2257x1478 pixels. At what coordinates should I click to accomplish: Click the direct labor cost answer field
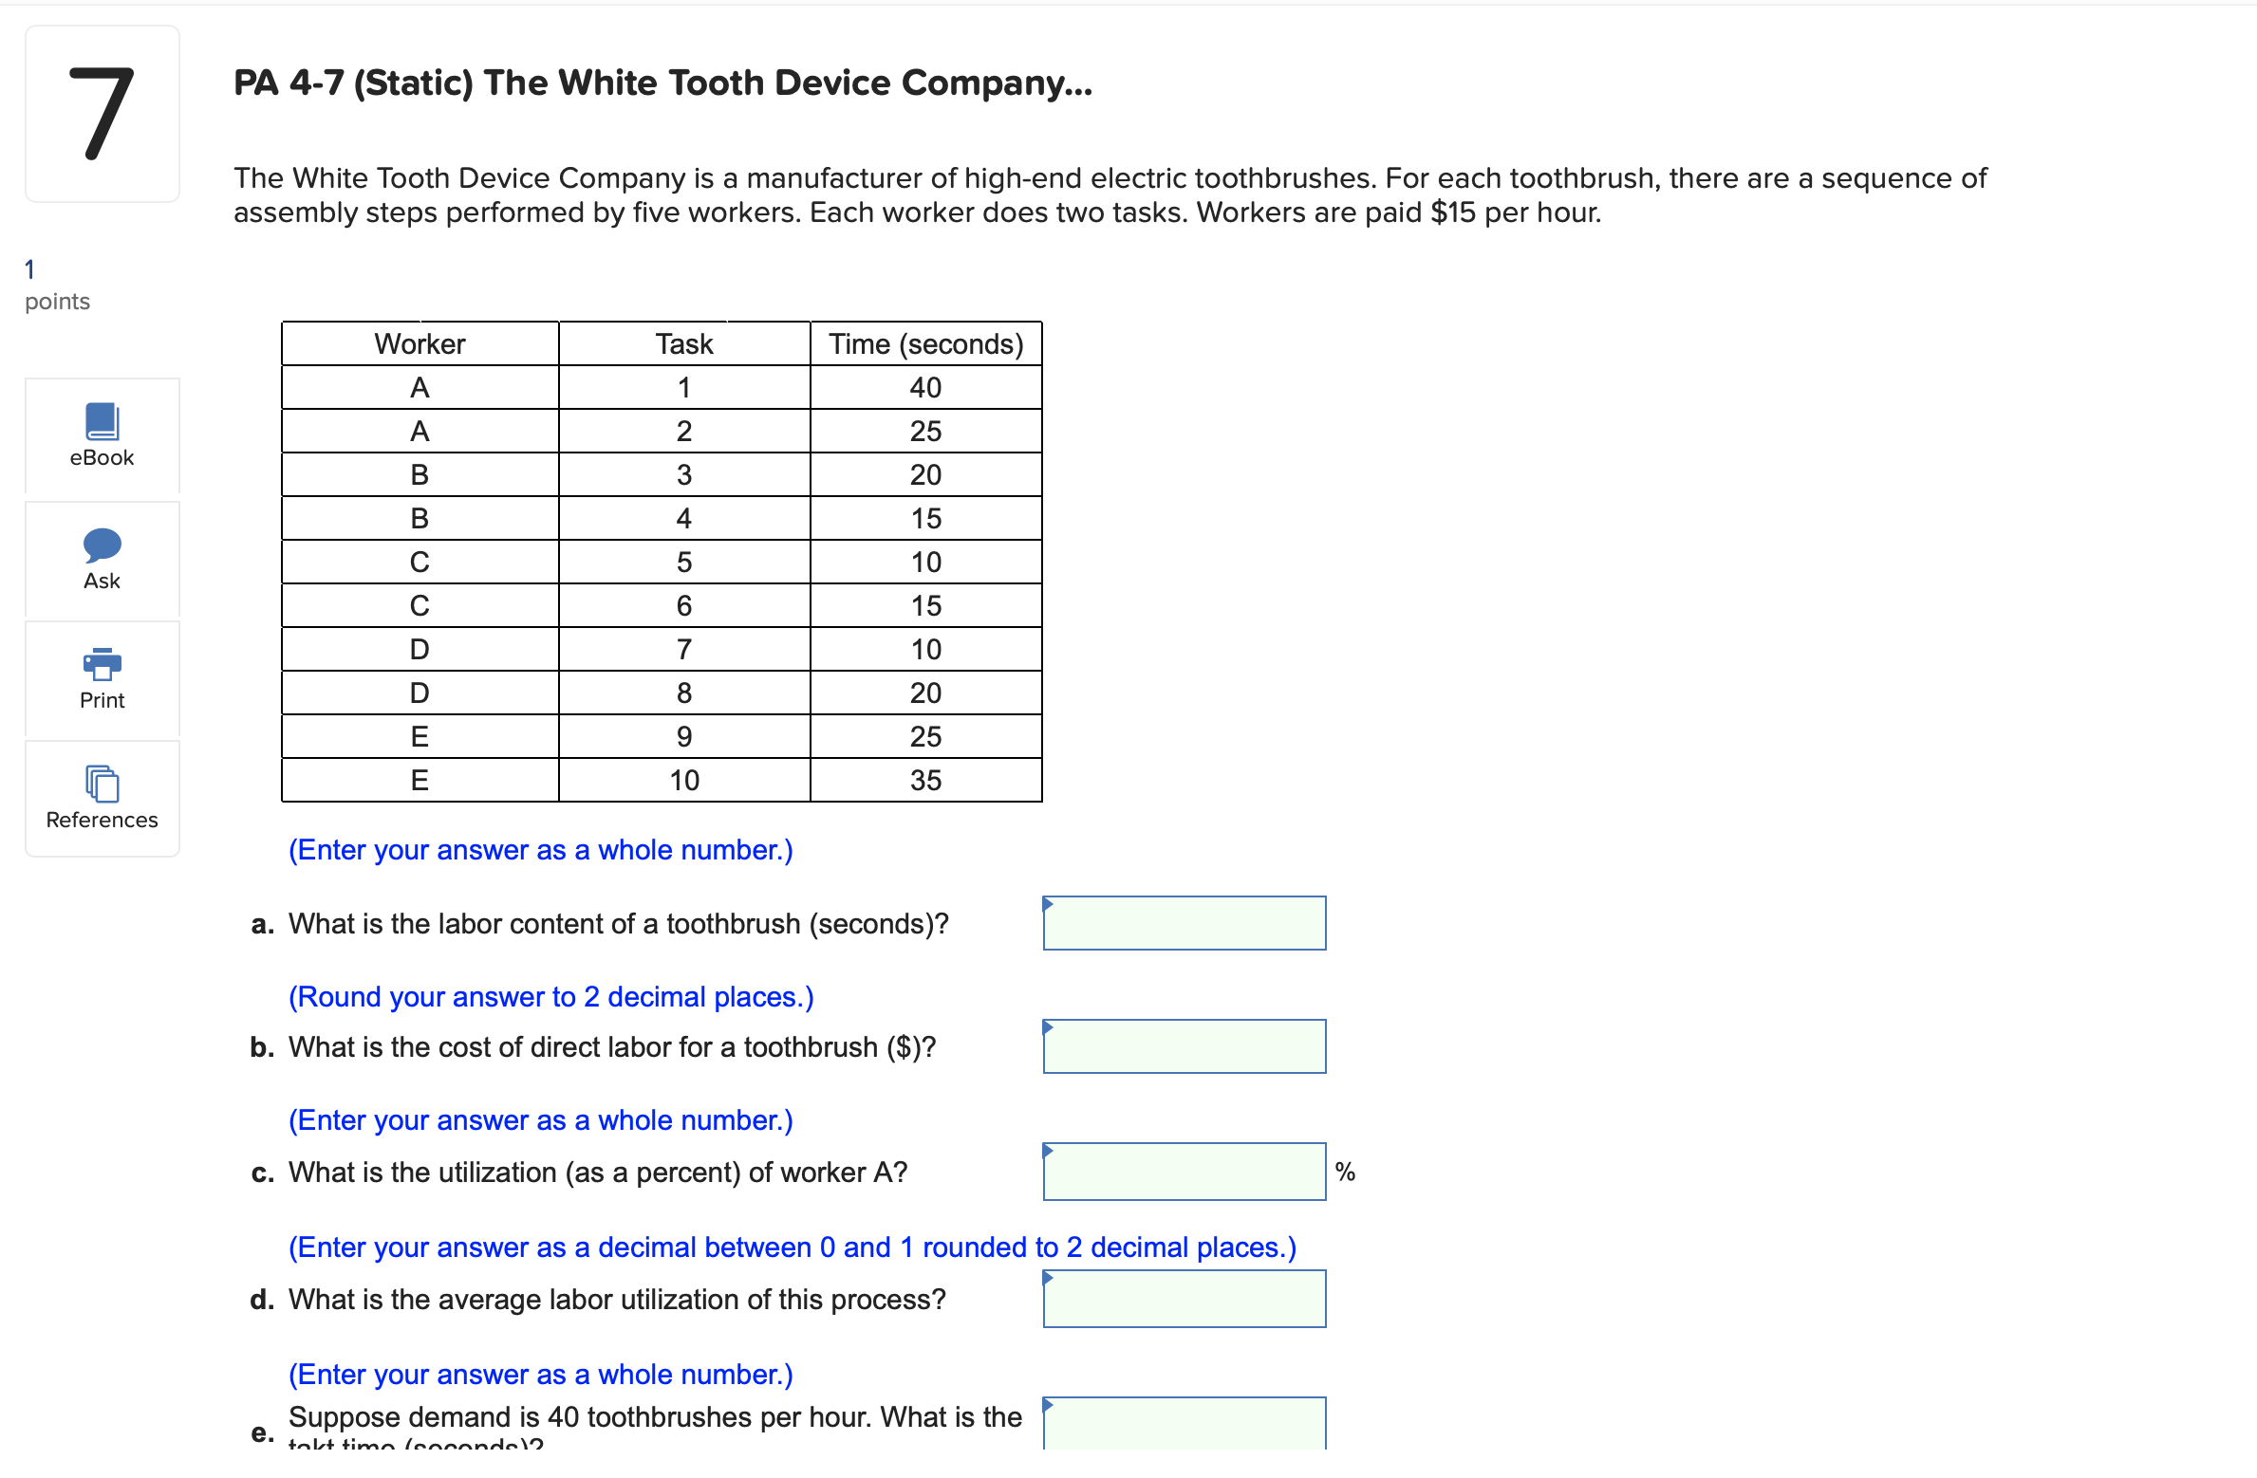point(1184,1045)
